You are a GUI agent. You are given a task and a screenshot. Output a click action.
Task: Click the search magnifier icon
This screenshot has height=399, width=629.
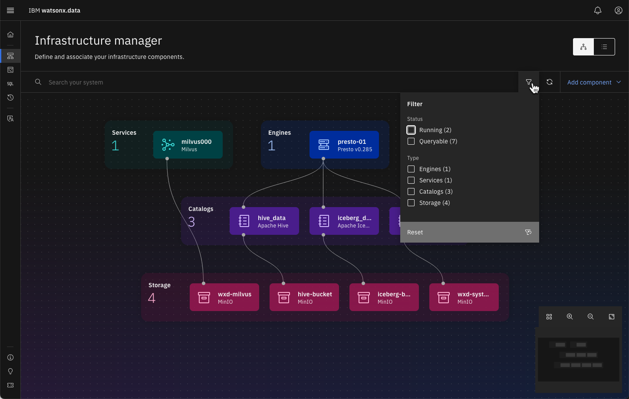coord(38,82)
